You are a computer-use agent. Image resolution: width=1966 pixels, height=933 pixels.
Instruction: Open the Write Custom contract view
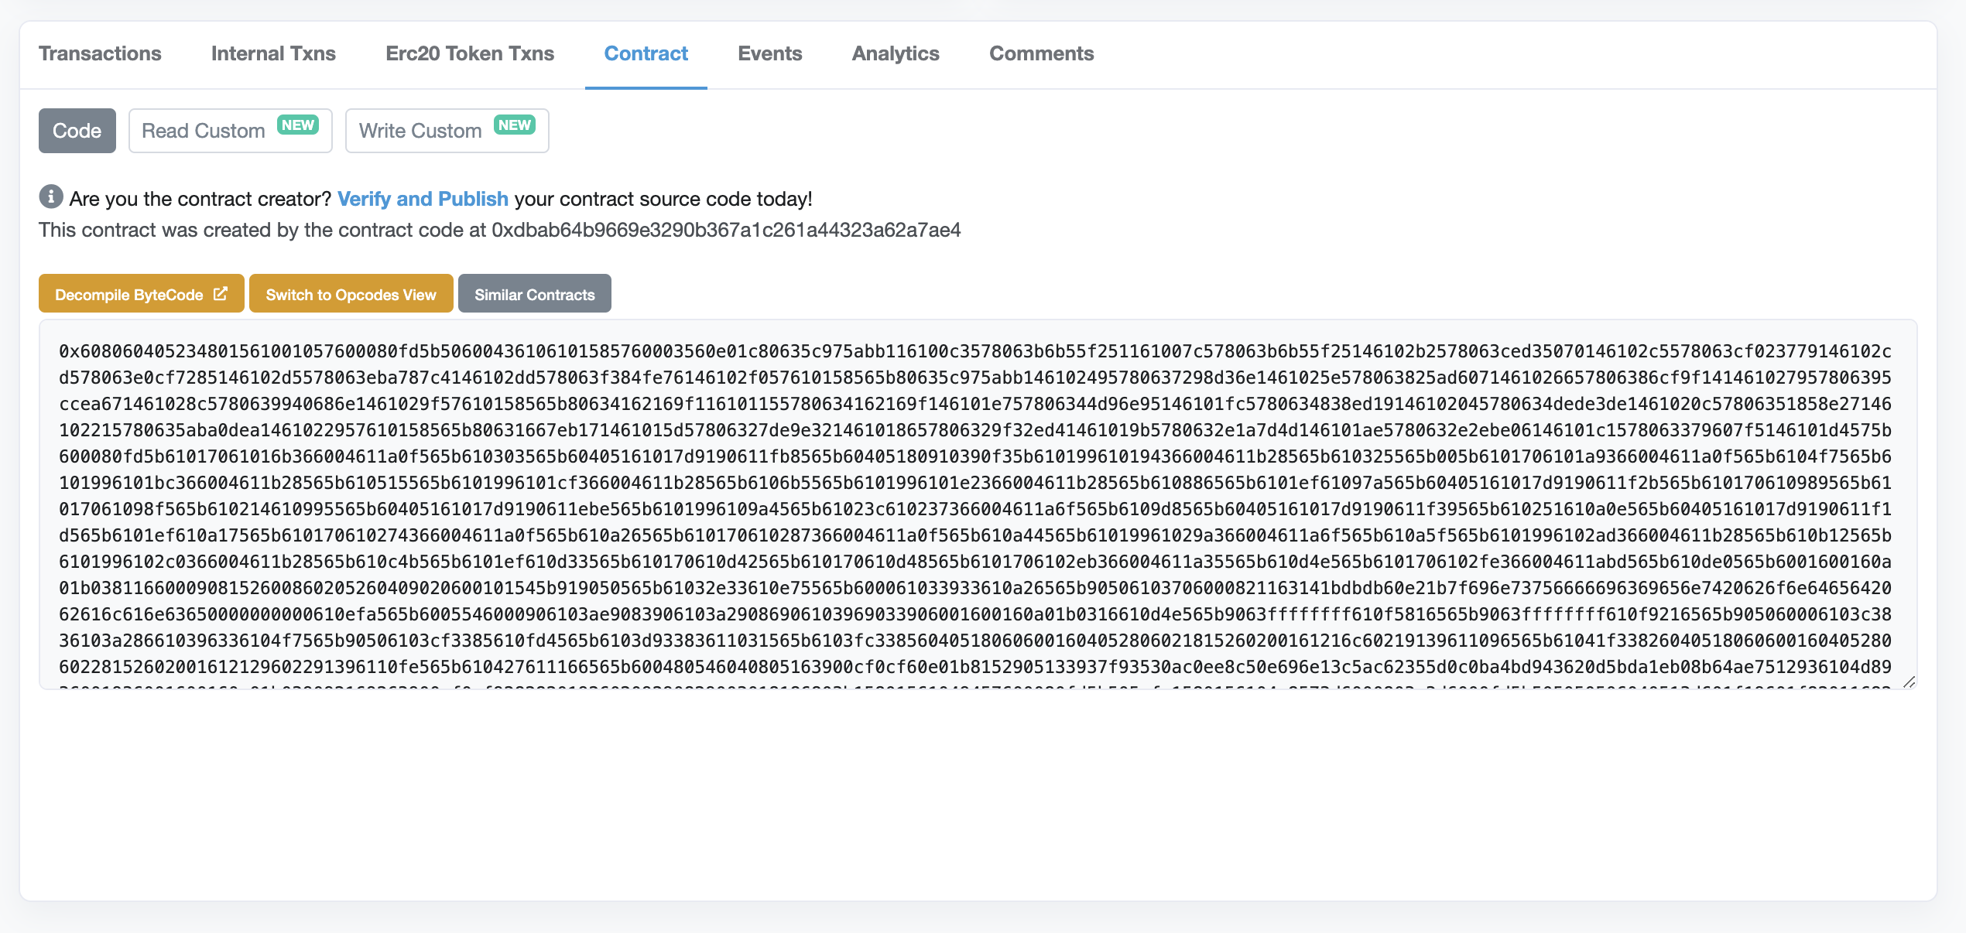click(420, 132)
